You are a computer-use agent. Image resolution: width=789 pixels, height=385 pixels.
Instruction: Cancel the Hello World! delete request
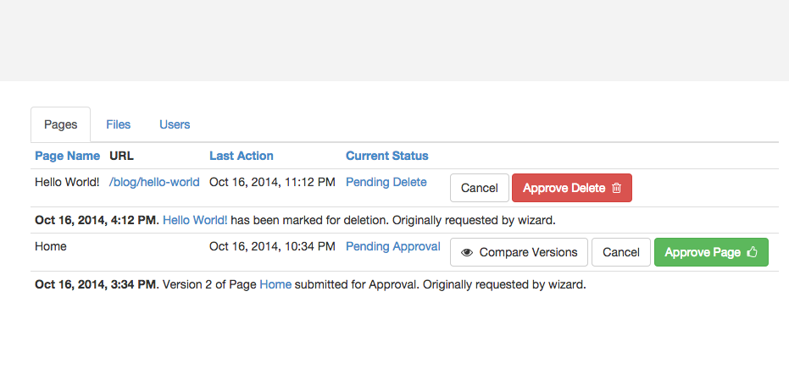[480, 188]
